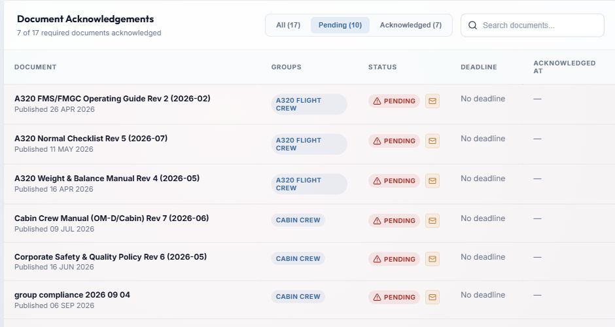Click Cabin Crew tag in group compliance row
This screenshot has height=327, width=615.
click(x=298, y=297)
